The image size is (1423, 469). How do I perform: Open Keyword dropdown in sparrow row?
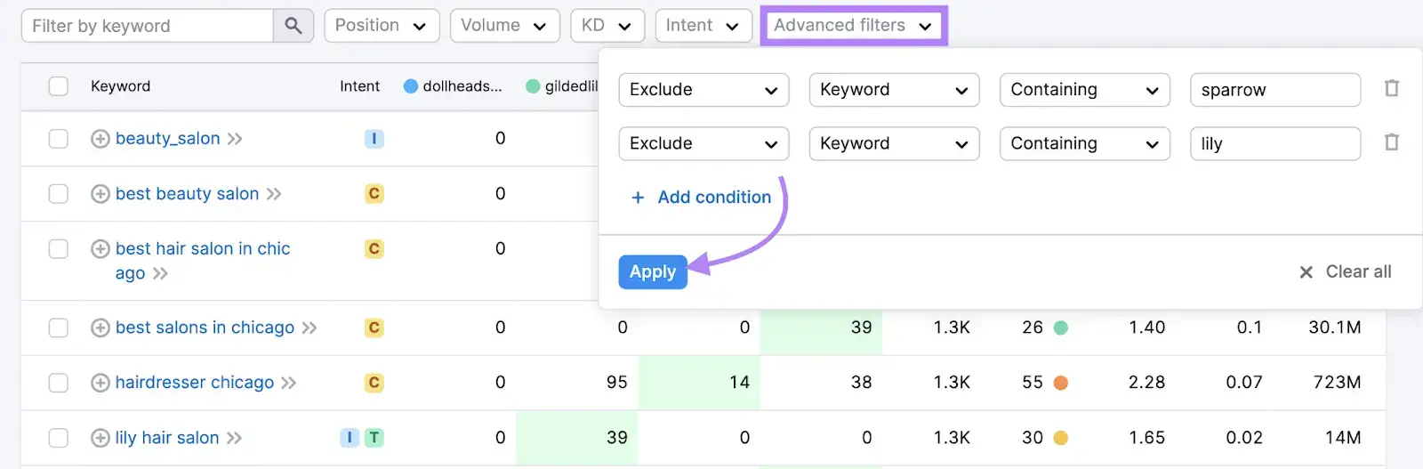click(x=894, y=90)
